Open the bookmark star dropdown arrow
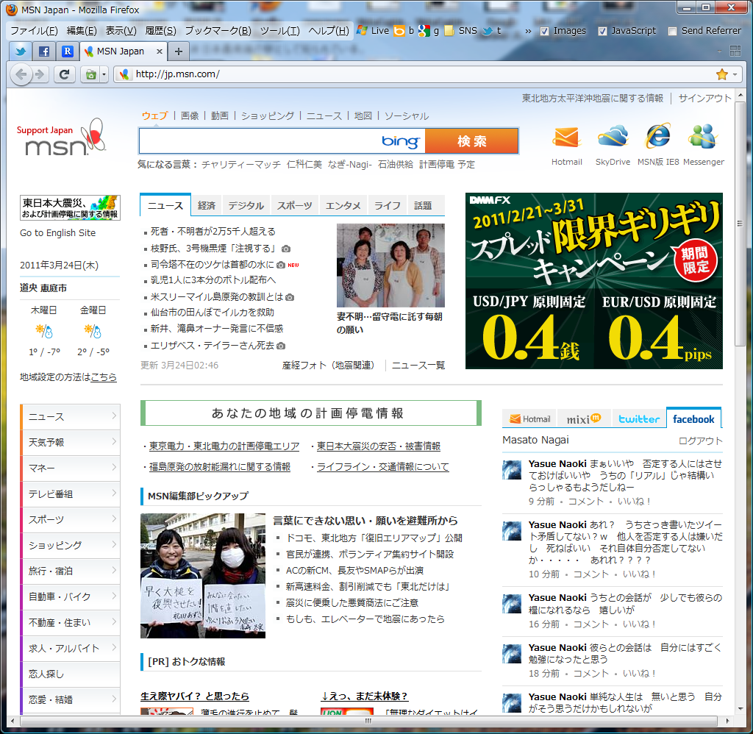This screenshot has height=734, width=753. click(x=735, y=74)
